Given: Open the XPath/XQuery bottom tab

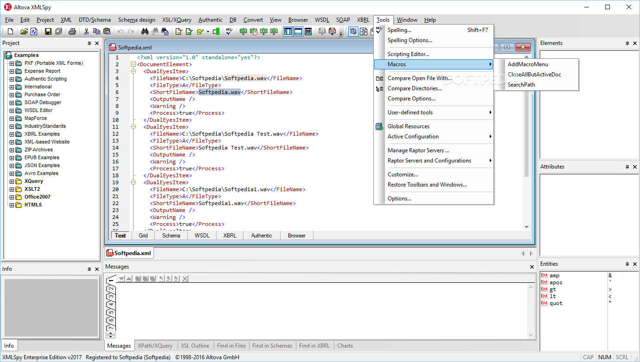Looking at the screenshot, I should point(155,346).
